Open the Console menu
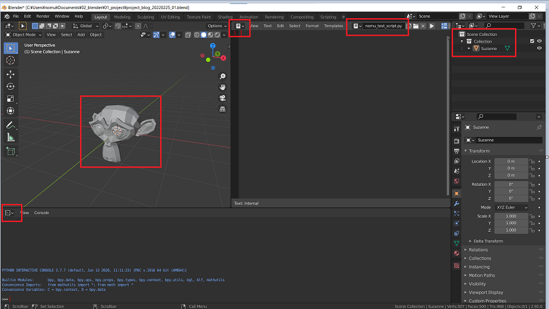The width and height of the screenshot is (549, 309). [41, 212]
